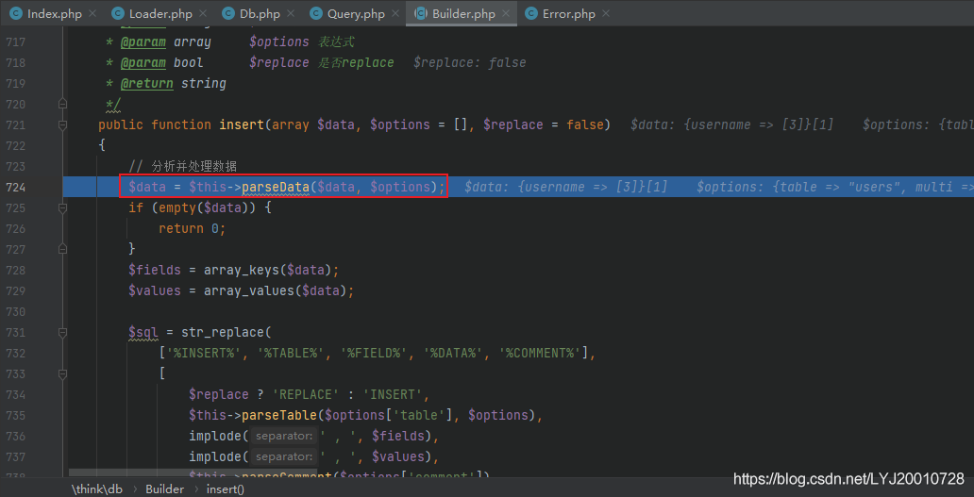Click the parseData method call
The image size is (974, 497).
point(276,187)
